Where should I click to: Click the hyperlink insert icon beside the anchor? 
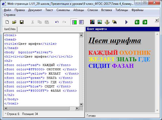[114, 22]
